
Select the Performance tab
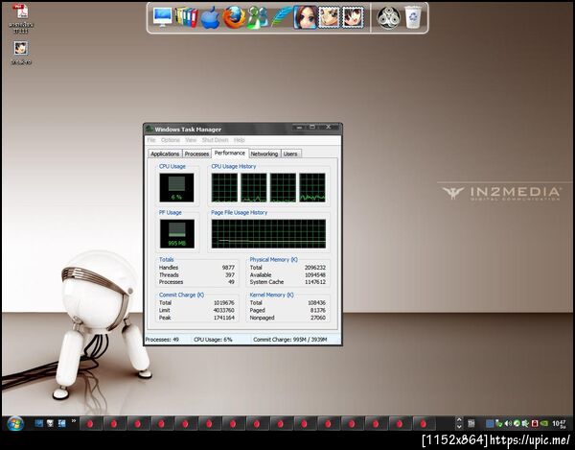coord(230,154)
